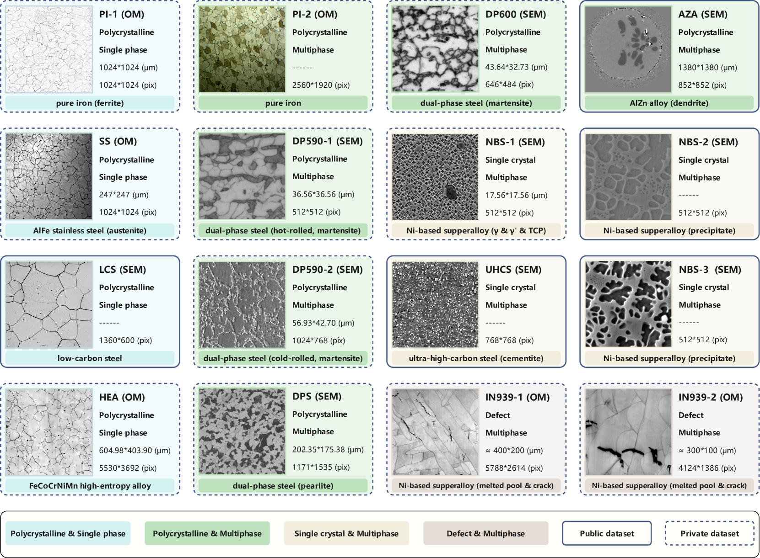This screenshot has height=558, width=760.
Task: Select the "Polycrystalline & Multiphase" legend swatch
Action: point(207,533)
